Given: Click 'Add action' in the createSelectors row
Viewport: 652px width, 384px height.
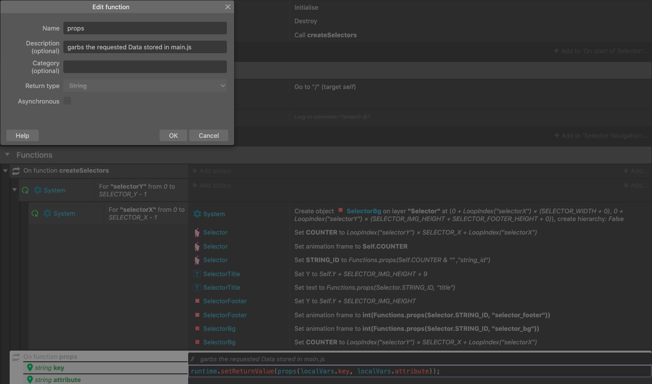Looking at the screenshot, I should click(211, 171).
